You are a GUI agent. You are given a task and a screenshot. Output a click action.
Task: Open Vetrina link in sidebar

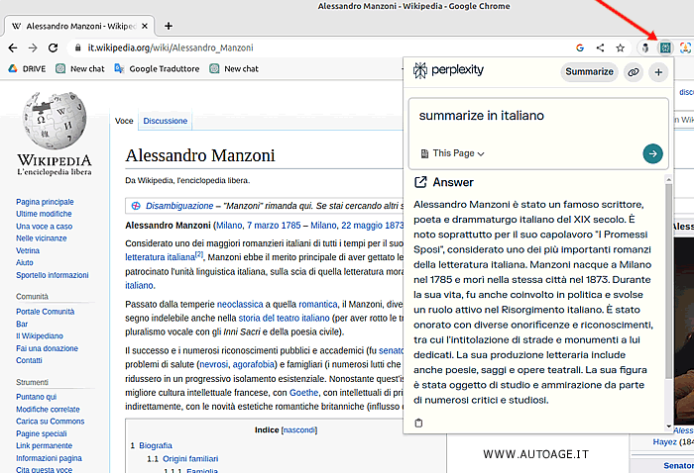pos(28,250)
